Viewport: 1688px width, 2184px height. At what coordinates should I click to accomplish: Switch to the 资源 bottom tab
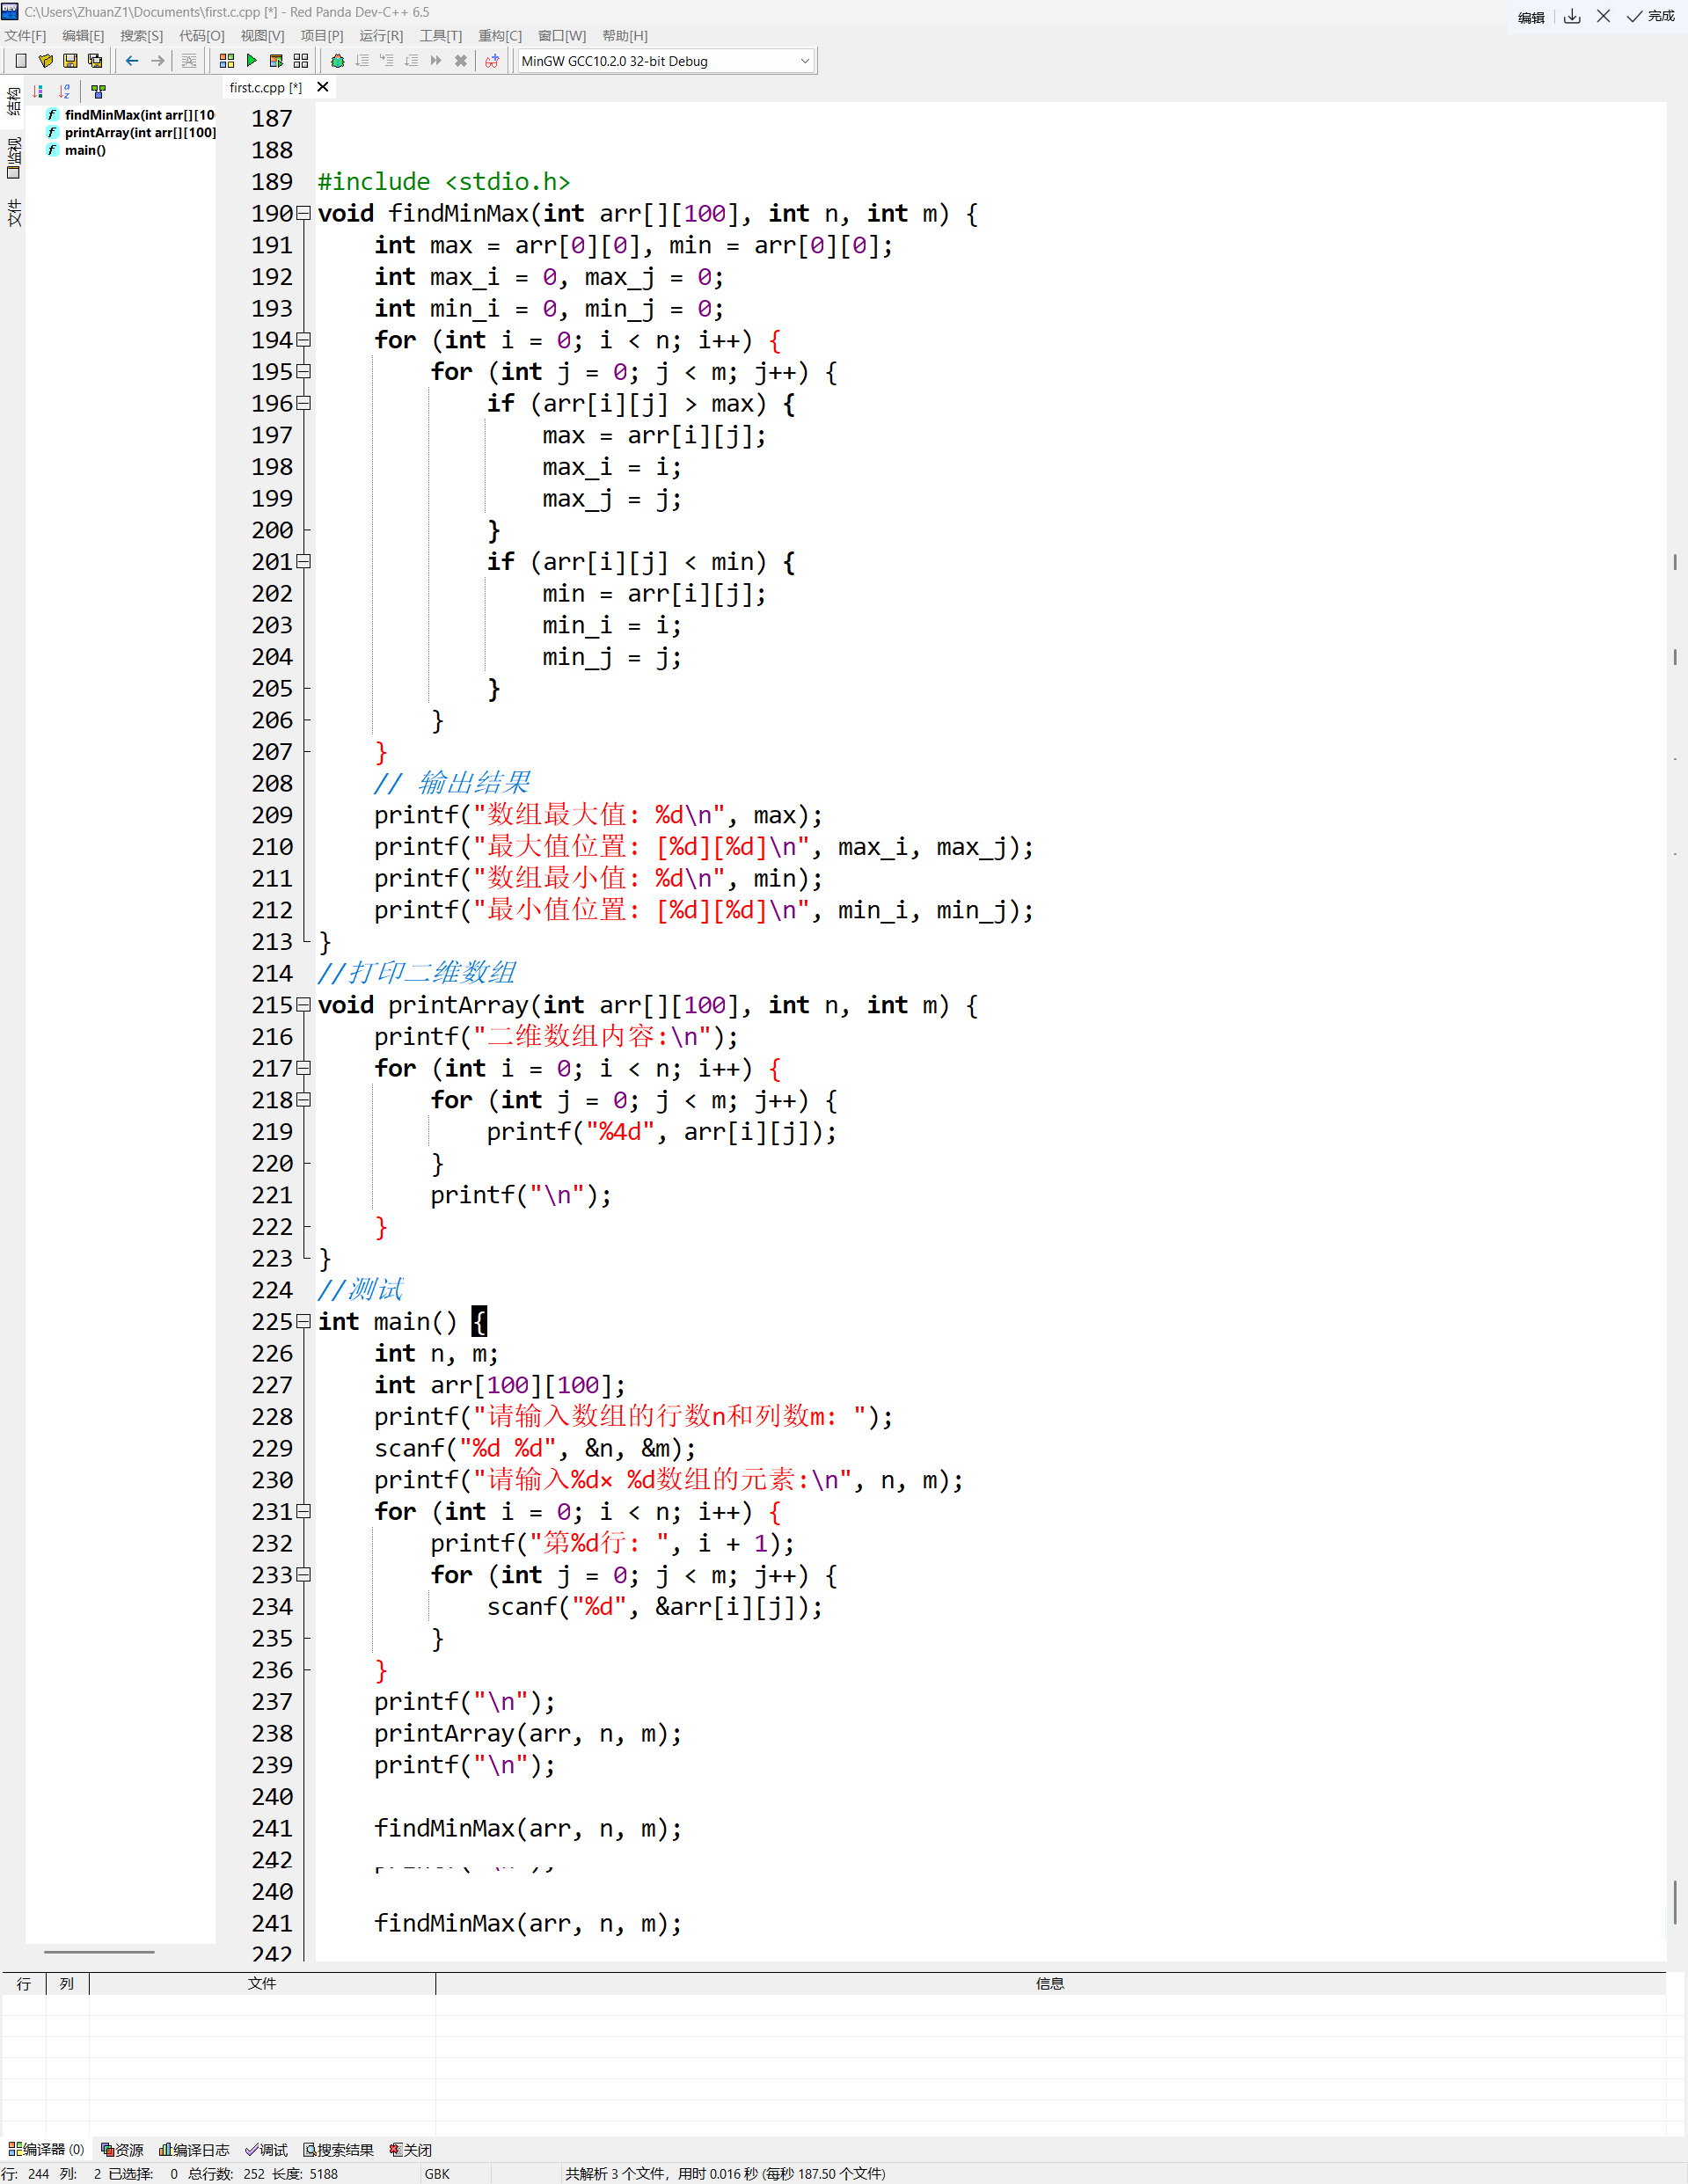click(122, 2149)
